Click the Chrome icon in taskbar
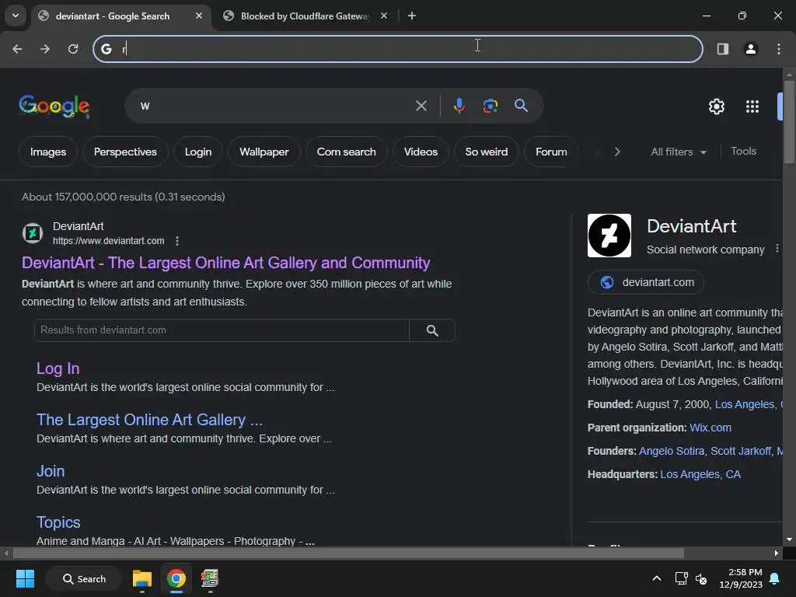 (176, 578)
